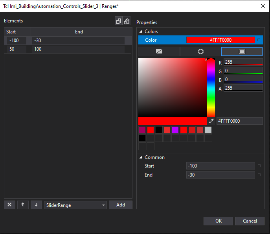Click the #FFFF0000 Color value field
Image resolution: width=270 pixels, height=234 pixels.
pos(220,40)
